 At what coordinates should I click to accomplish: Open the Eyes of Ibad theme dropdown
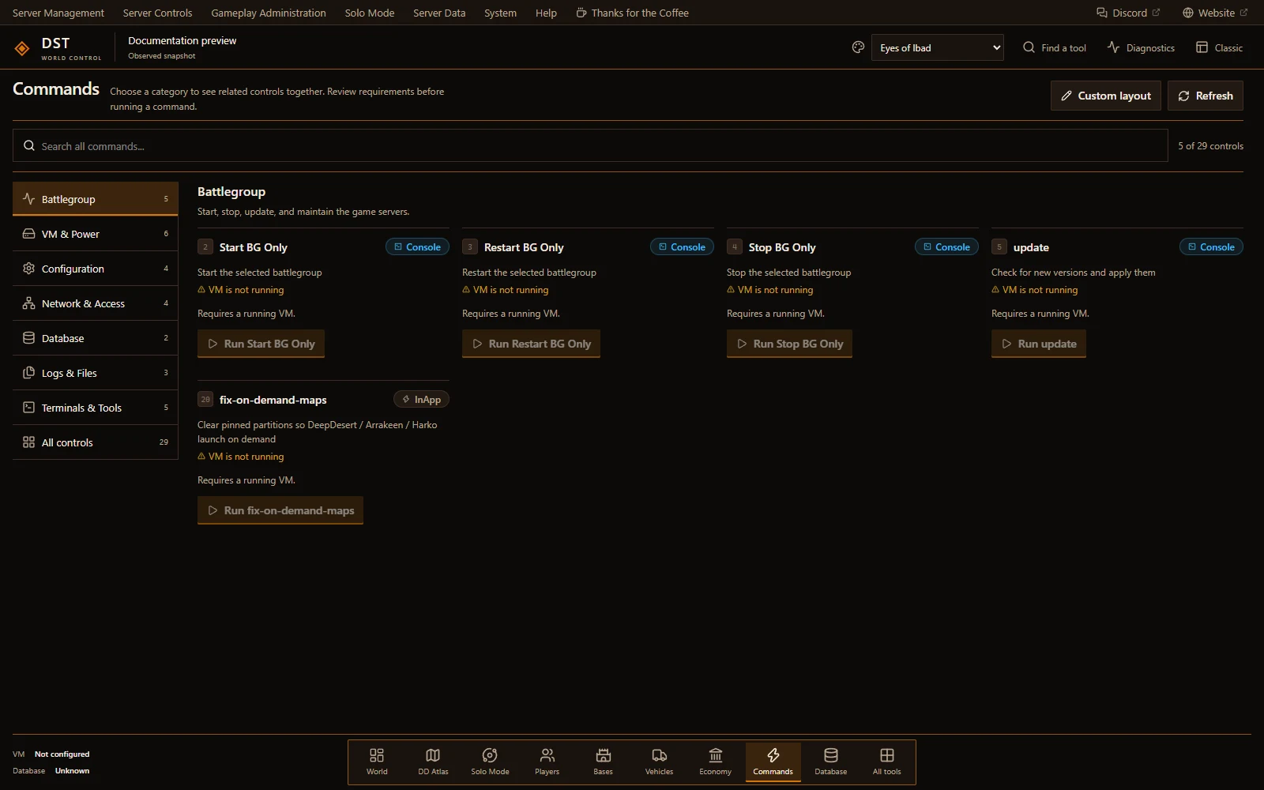pyautogui.click(x=937, y=47)
